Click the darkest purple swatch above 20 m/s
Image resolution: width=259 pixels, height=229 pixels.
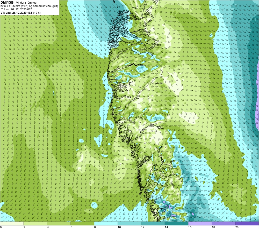[x=247, y=223]
